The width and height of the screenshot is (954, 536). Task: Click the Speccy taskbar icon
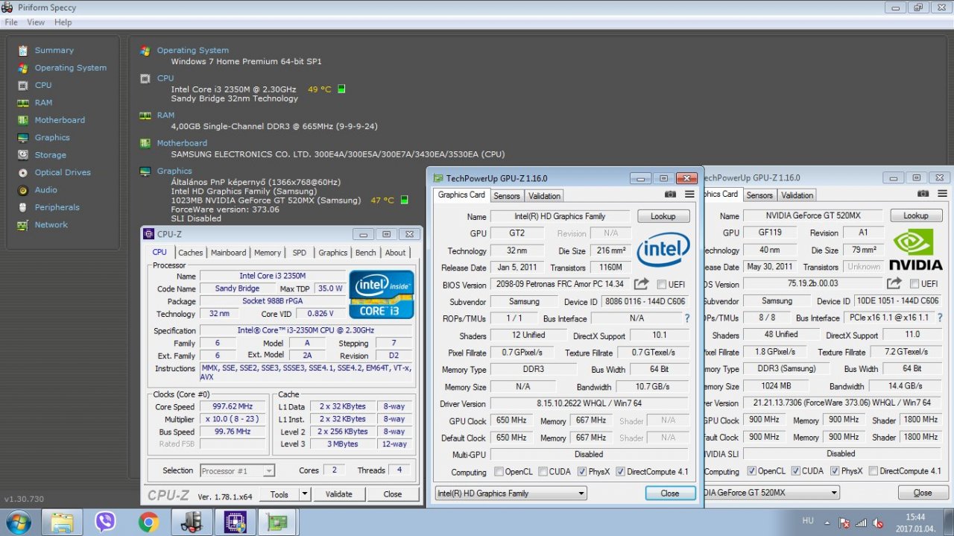[192, 522]
